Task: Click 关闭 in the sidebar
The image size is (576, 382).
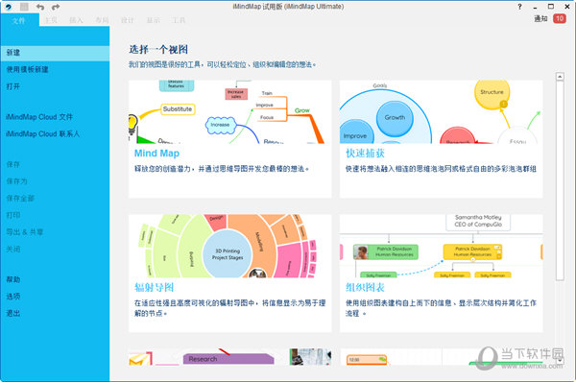Action: (13, 249)
